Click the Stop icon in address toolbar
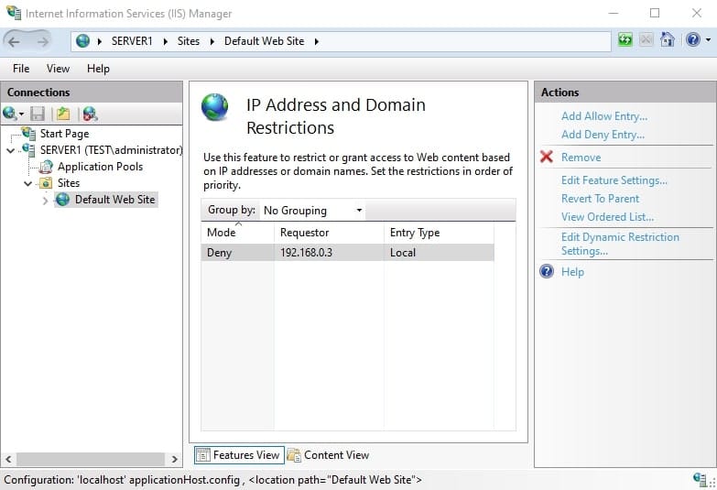 coord(646,39)
